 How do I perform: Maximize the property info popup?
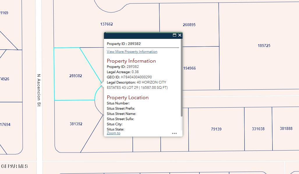coord(174,35)
